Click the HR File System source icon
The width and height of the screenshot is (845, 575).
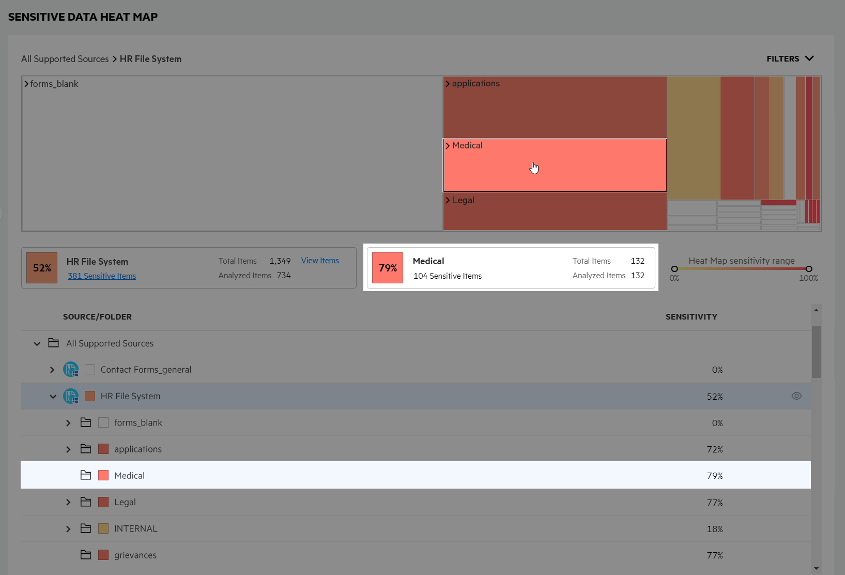click(x=71, y=397)
